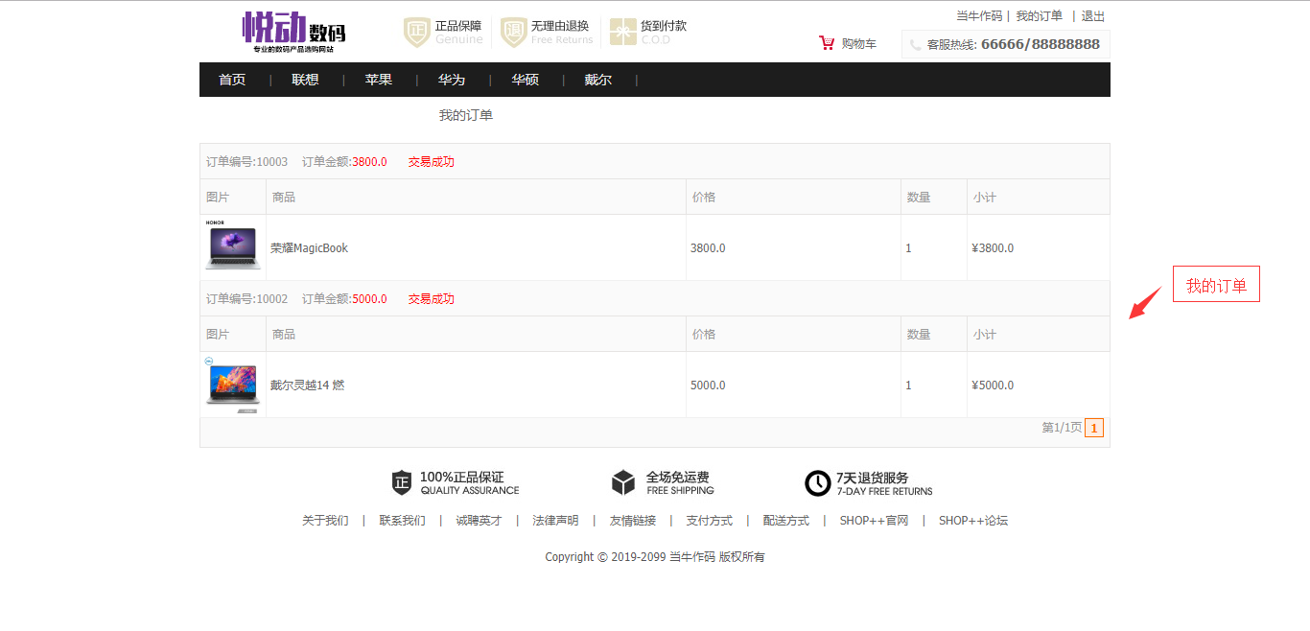This screenshot has width=1310, height=631.
Task: Click quantity 1 in the 戴尔灵越14 row
Action: point(909,386)
